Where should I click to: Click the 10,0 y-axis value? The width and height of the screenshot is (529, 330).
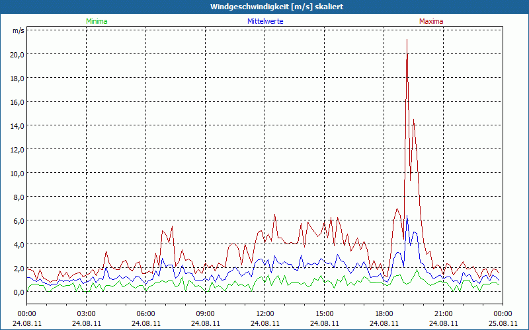[x=18, y=174]
